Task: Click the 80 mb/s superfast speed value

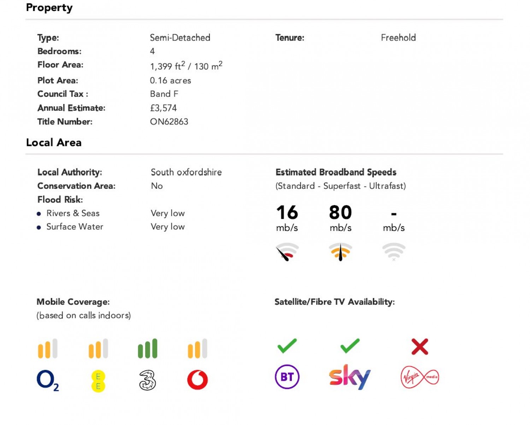Action: coord(340,213)
